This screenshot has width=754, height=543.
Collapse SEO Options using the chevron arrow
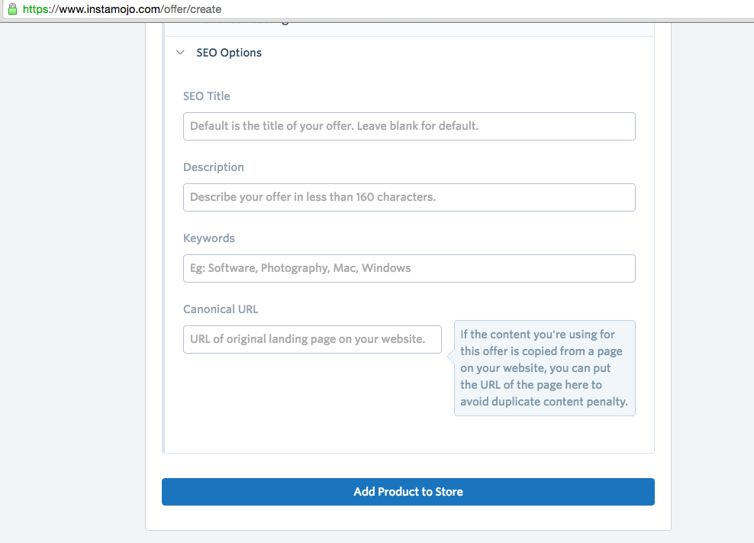coord(180,53)
